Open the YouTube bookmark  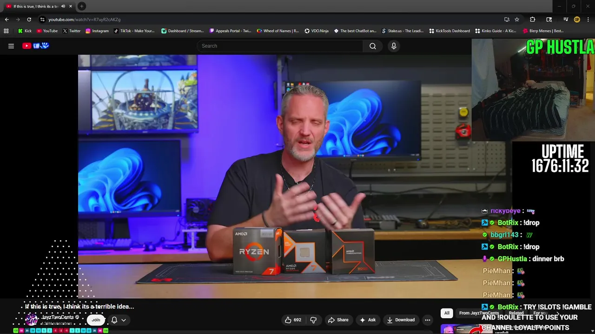pyautogui.click(x=47, y=31)
